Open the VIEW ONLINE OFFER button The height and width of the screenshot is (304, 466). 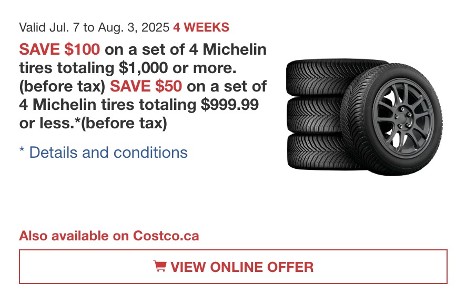pos(233,267)
